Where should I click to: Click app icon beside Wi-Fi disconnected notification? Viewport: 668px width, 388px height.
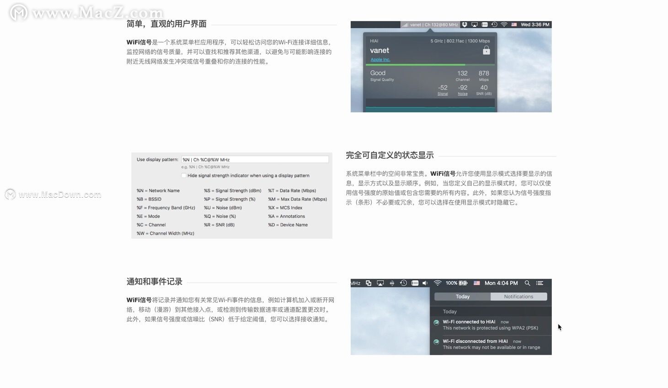click(436, 342)
